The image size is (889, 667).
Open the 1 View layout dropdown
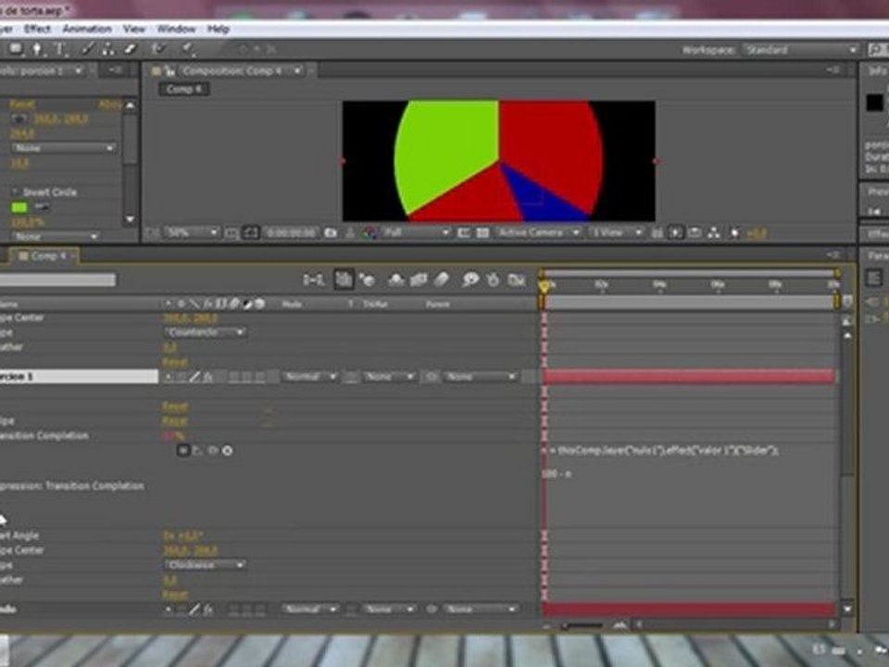(616, 233)
